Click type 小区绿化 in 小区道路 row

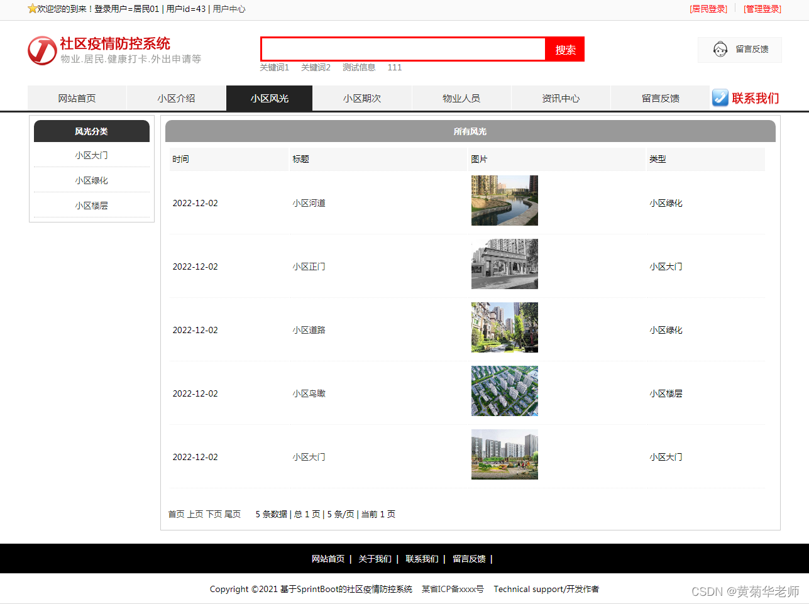point(666,330)
